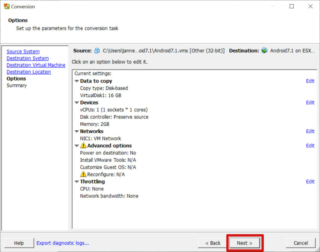The image size is (320, 252).
Task: Click the warning icon beside Advanced options
Action: [83, 146]
